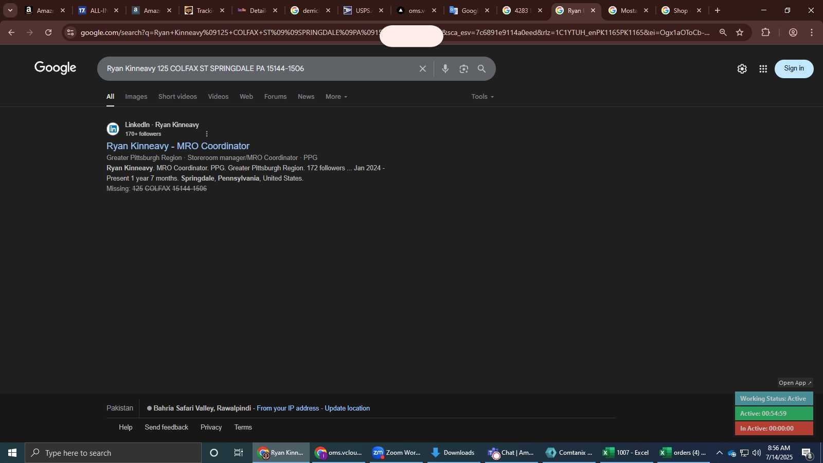Go back in browser history
The height and width of the screenshot is (463, 823).
pos(11,32)
